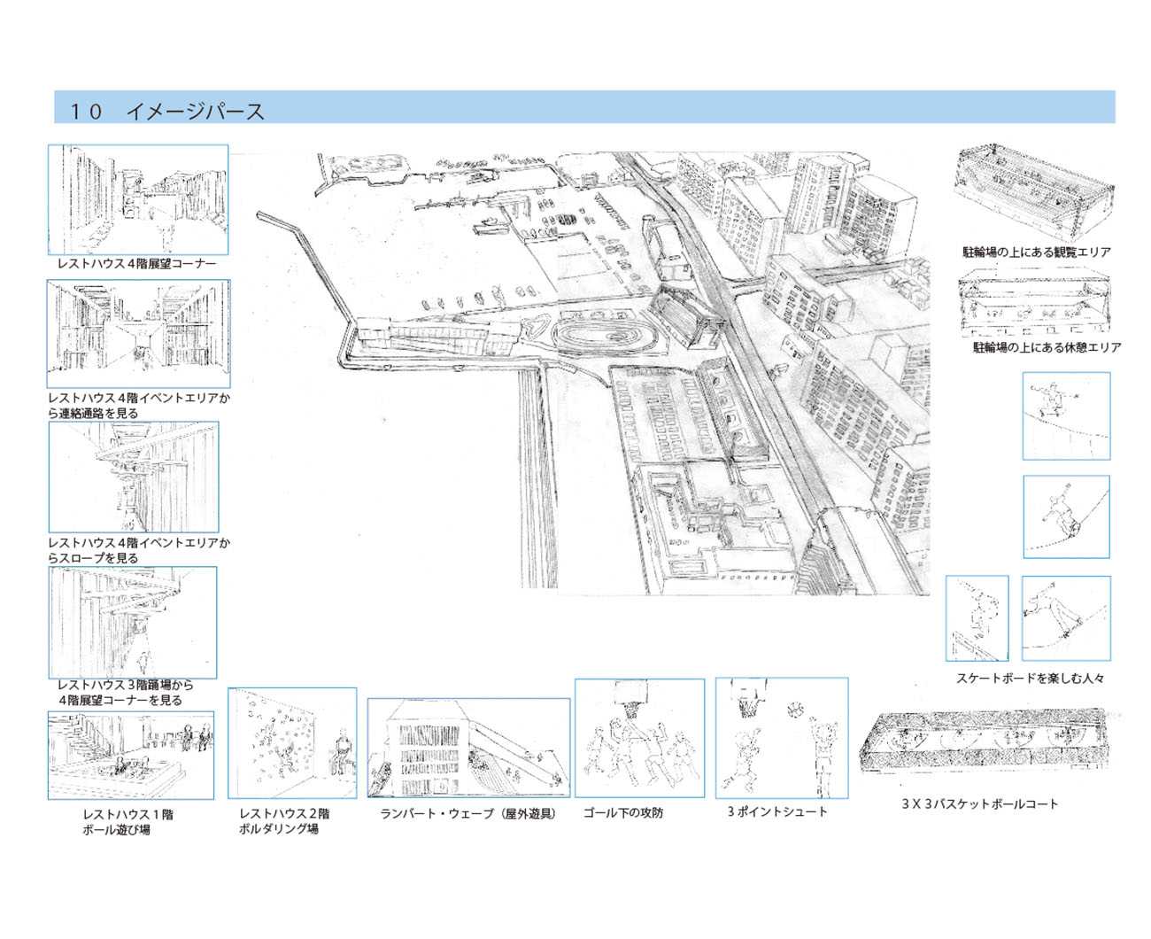Click the 'レストハウス2階 ボルダリング場' caption

283,821
